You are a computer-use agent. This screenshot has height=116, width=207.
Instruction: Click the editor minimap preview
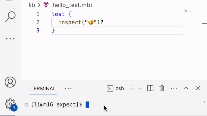coord(188,11)
